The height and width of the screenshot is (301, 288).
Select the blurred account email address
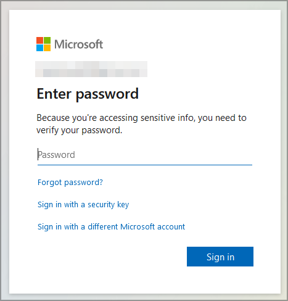pos(91,69)
